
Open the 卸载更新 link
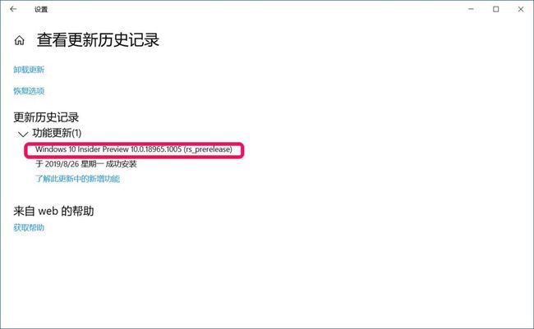tap(29, 70)
